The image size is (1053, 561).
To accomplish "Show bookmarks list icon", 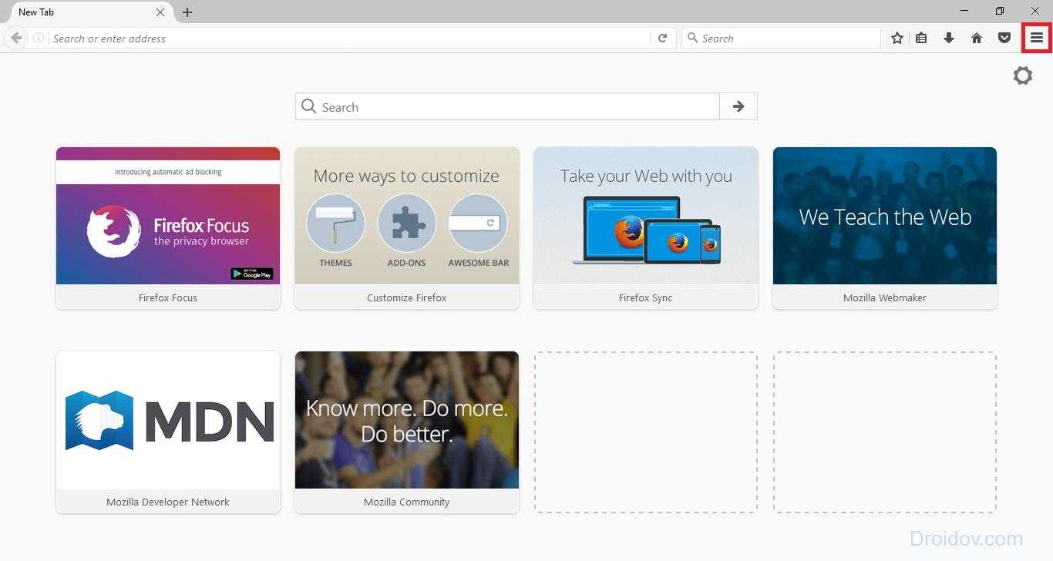I will point(921,38).
